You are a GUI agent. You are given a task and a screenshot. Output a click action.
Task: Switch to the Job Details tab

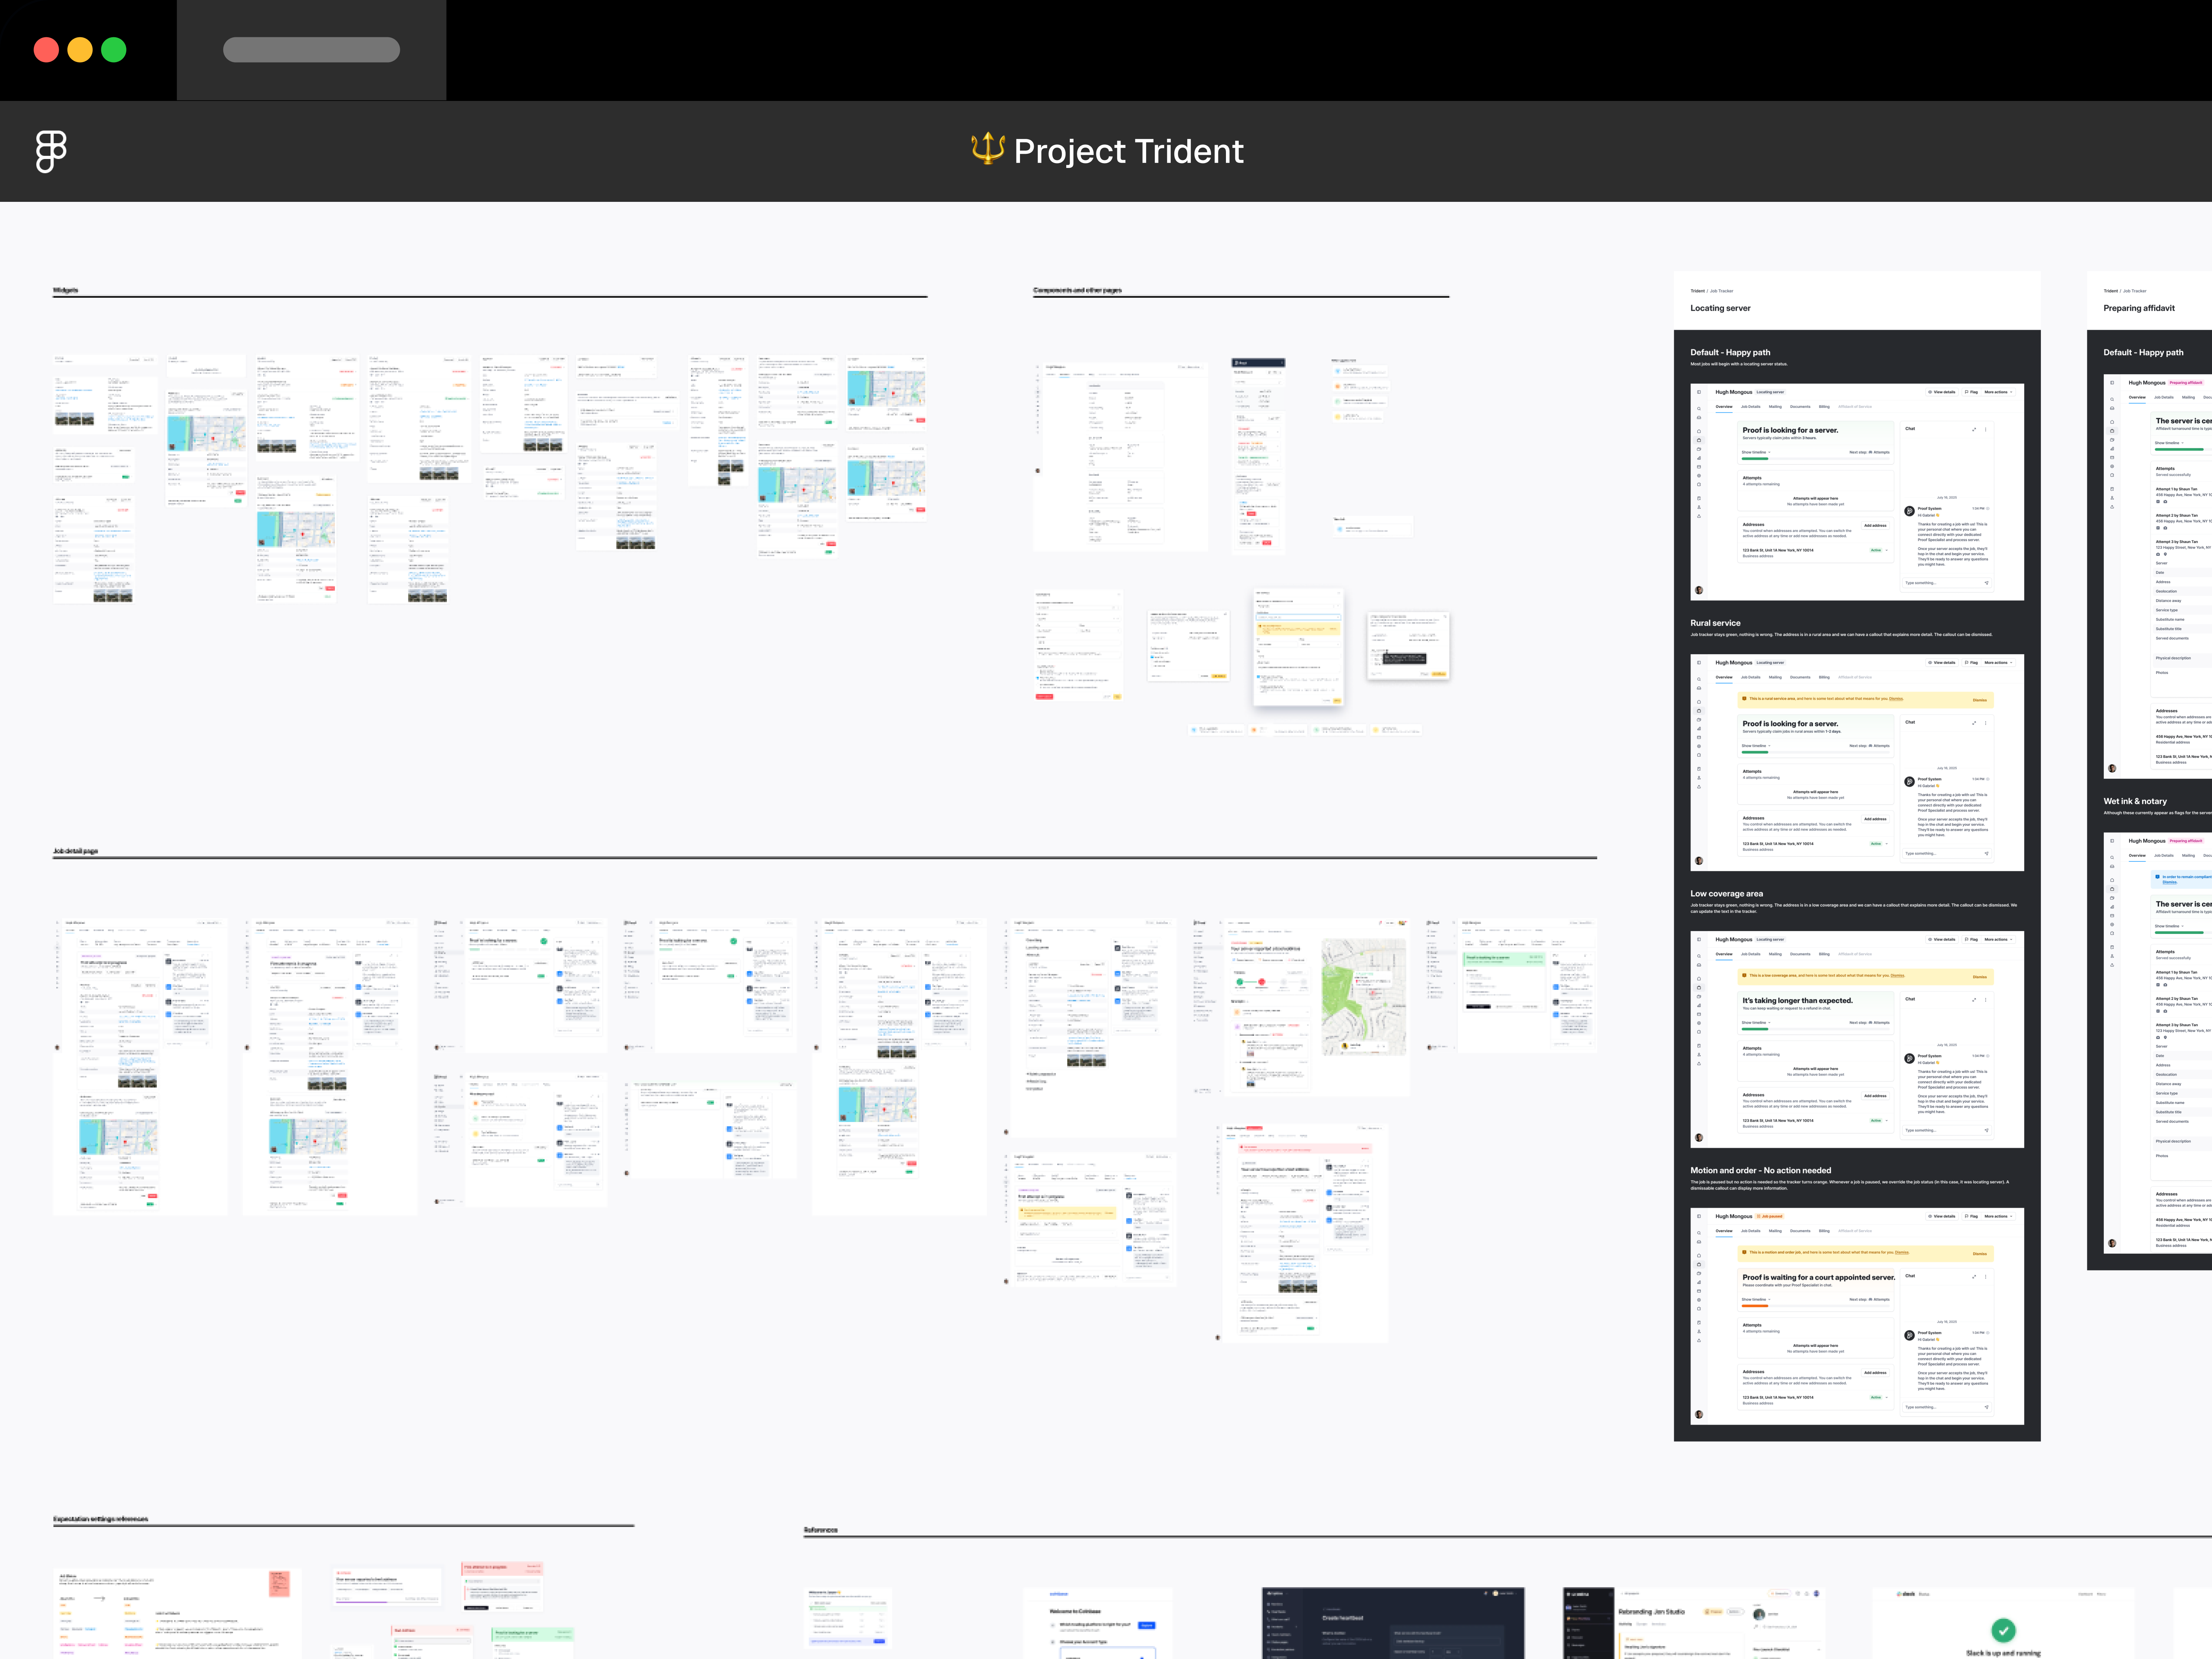tap(1751, 407)
